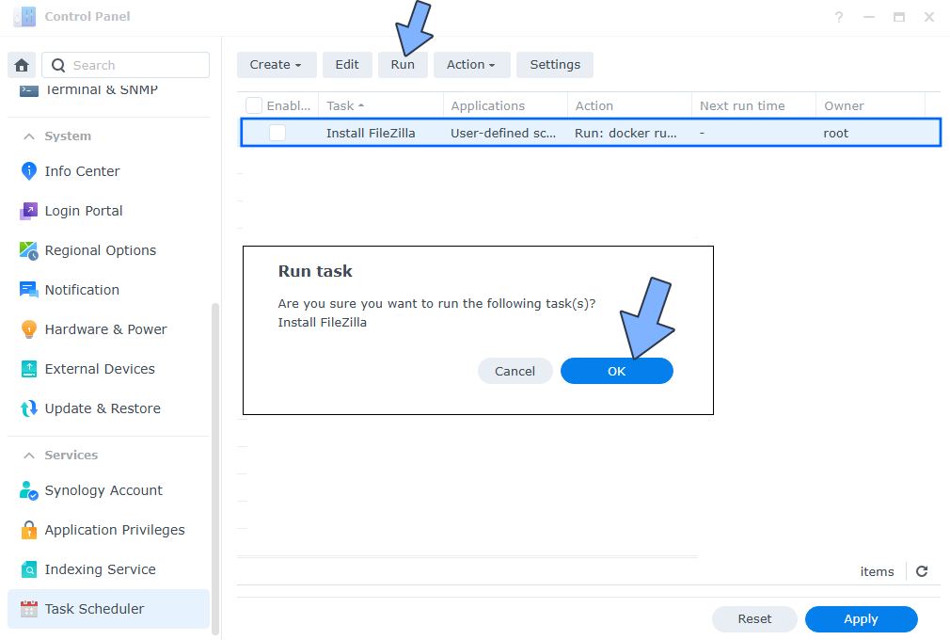This screenshot has width=950, height=640.
Task: Open Info Center in sidebar
Action: coord(82,171)
